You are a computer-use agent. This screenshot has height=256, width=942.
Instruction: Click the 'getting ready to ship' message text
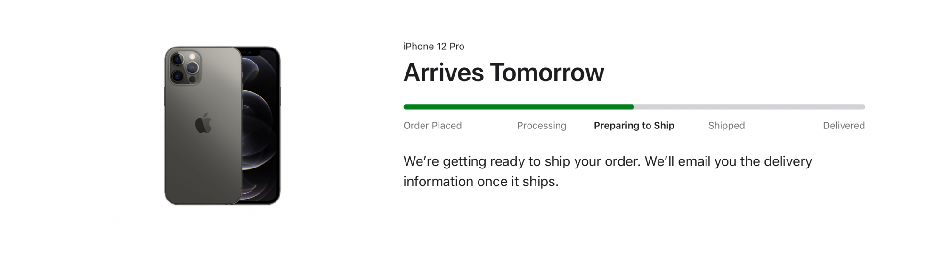(x=608, y=161)
